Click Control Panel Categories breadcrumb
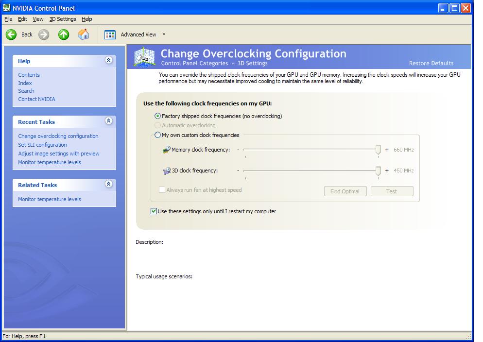The image size is (483, 342). tap(194, 63)
